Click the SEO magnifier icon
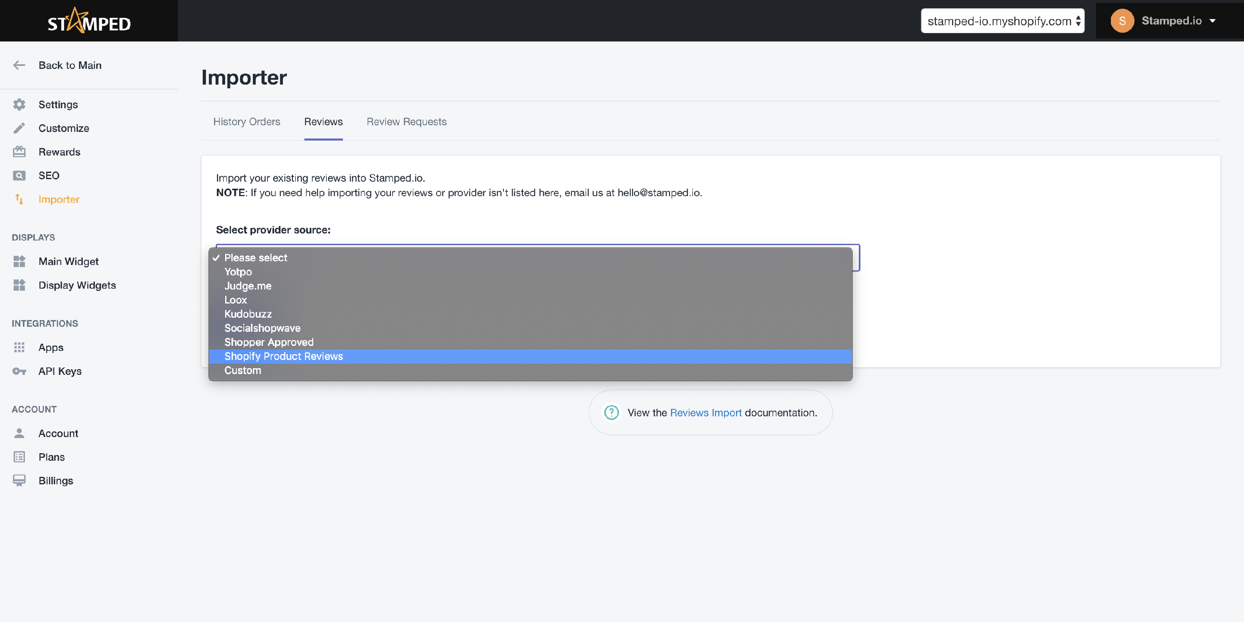Screen dimensions: 1244x622 pyautogui.click(x=19, y=175)
